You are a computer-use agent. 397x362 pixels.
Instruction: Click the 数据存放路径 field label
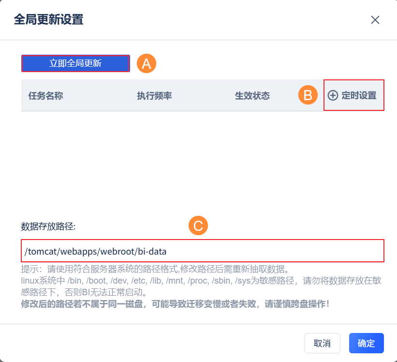48,226
